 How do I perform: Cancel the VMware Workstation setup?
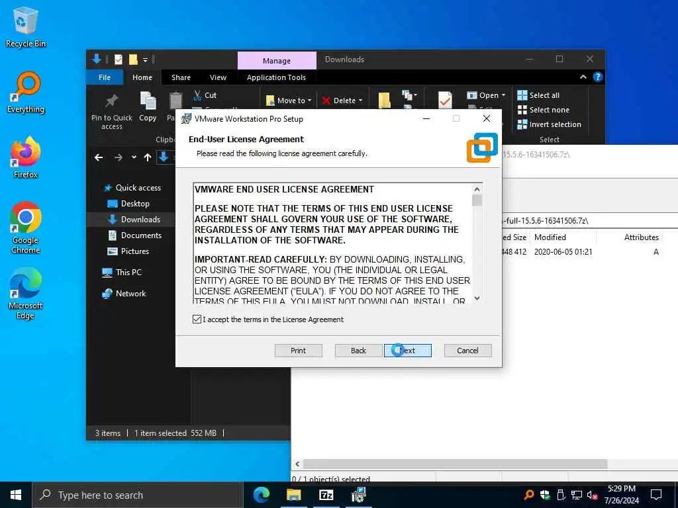click(467, 351)
